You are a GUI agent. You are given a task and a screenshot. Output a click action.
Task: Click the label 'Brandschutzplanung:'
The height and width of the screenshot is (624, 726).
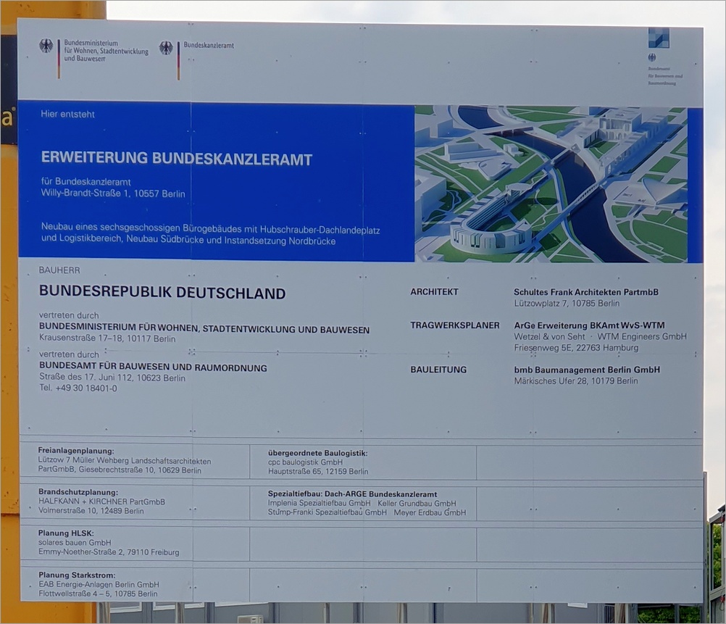[78, 492]
